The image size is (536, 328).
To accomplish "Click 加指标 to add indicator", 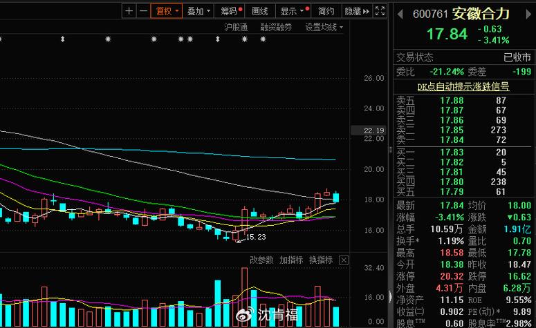I will 291,260.
